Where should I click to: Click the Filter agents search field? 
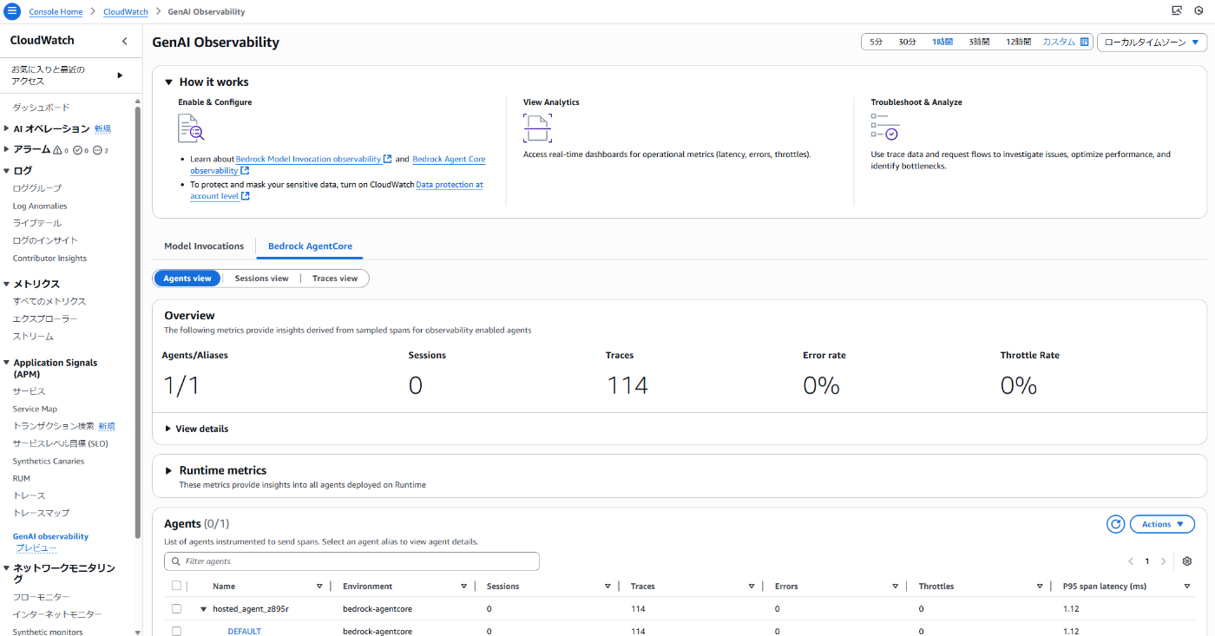pyautogui.click(x=351, y=561)
